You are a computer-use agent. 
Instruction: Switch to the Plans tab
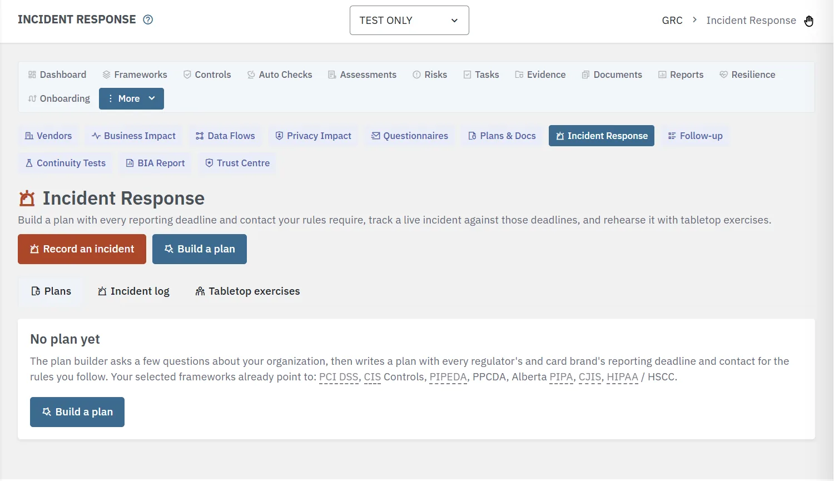pos(51,291)
